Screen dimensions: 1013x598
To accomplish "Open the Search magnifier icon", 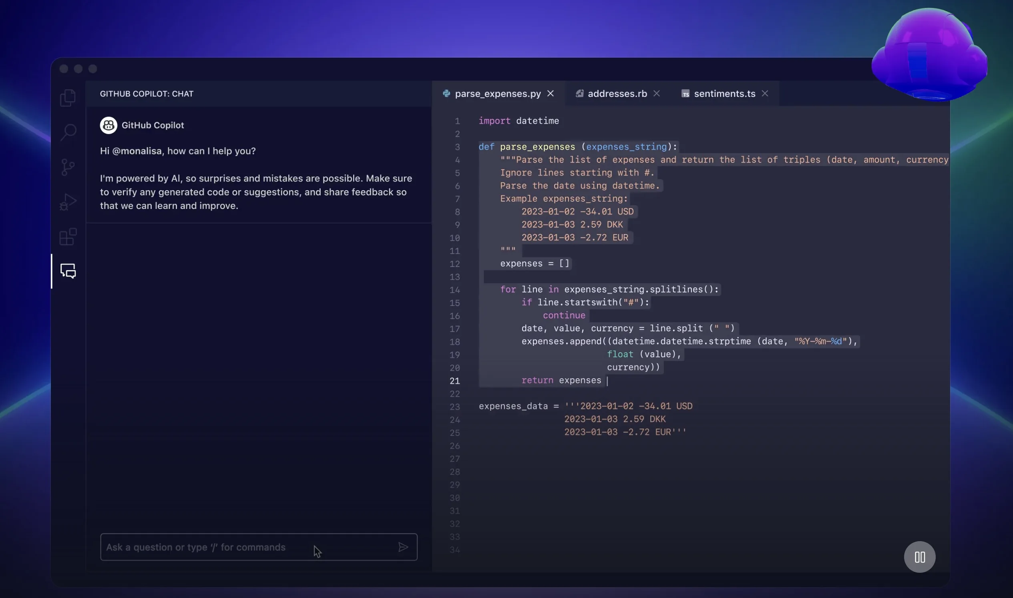I will tap(68, 132).
